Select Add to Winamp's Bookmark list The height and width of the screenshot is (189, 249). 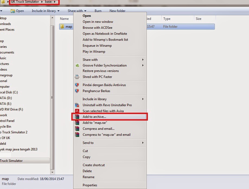click(105, 40)
